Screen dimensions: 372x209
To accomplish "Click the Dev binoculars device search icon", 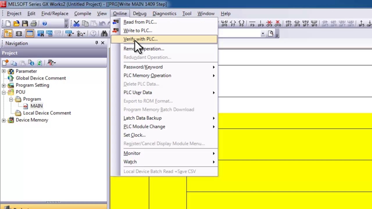I will click(40, 34).
